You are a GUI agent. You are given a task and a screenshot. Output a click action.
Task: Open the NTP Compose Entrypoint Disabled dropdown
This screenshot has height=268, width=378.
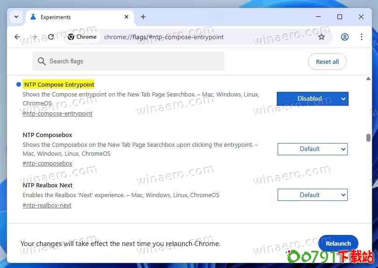312,99
